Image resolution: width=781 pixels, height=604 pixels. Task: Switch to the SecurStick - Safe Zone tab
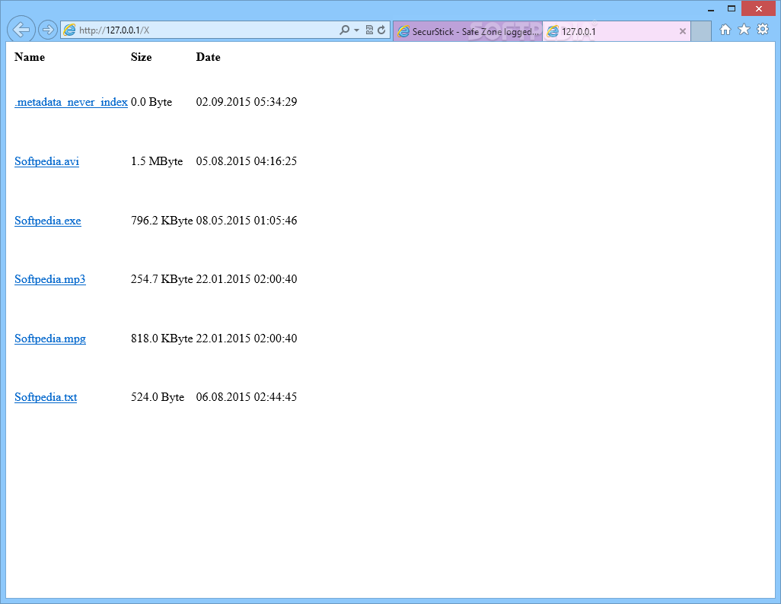tap(467, 31)
